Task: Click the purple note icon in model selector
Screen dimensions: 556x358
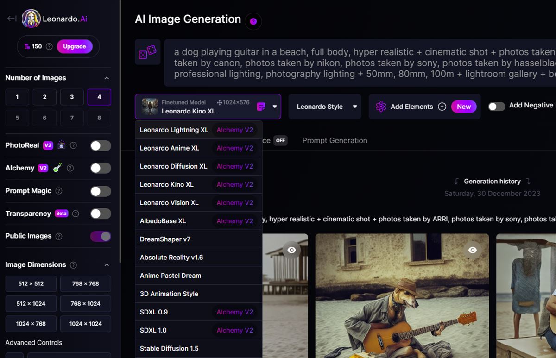Action: click(261, 107)
